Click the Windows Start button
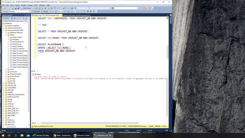245x138 pixels. click(x=3, y=135)
